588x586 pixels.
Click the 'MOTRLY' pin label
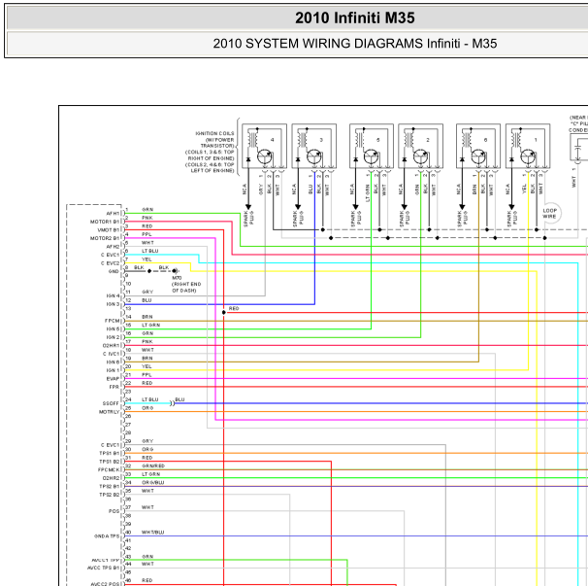click(x=109, y=412)
